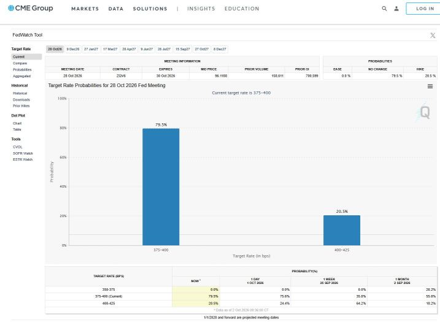The height and width of the screenshot is (322, 440).
Task: Open Prior Hikes in the sidebar
Action: click(21, 106)
